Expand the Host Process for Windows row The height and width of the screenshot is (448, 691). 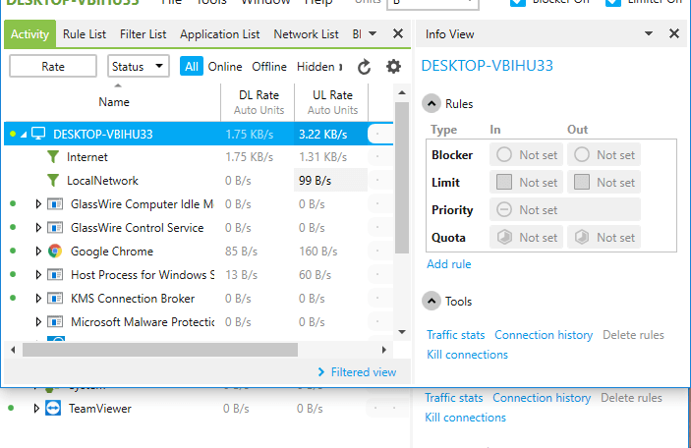tap(38, 275)
